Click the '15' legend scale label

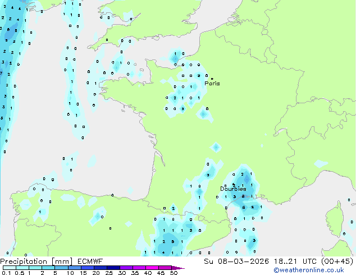[x=83, y=273]
